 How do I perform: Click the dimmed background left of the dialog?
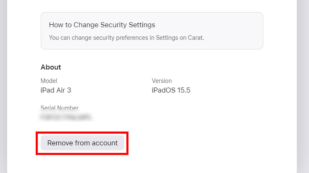point(3,84)
